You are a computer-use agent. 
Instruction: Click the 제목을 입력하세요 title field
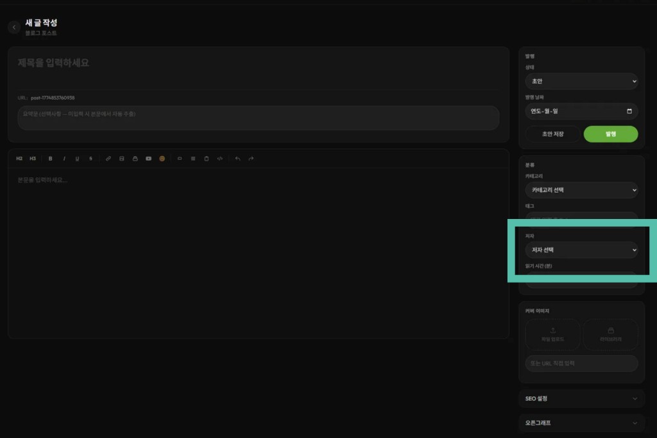tap(257, 63)
